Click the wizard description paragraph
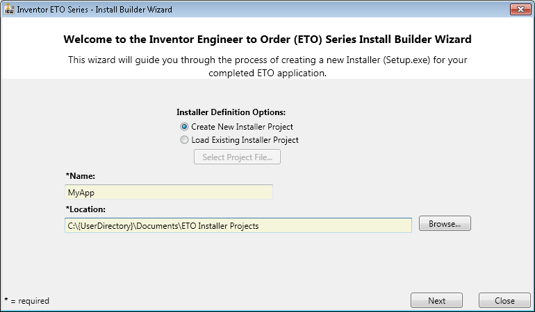Viewport: 535px width, 312px height. (x=267, y=66)
